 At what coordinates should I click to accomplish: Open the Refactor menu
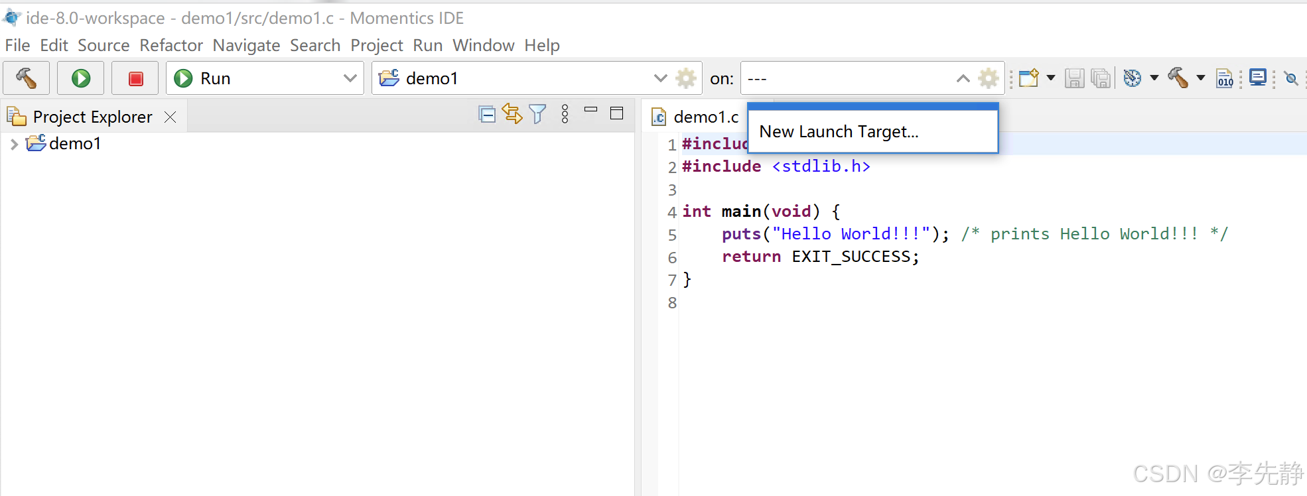coord(171,45)
